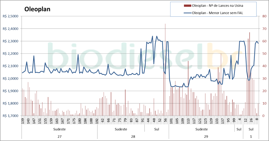Click group label 1 at far right
Viewport: 269px width, 141px height.
tap(251, 136)
